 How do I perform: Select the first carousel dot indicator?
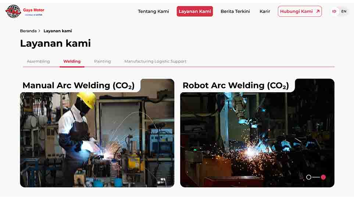pyautogui.click(x=309, y=177)
